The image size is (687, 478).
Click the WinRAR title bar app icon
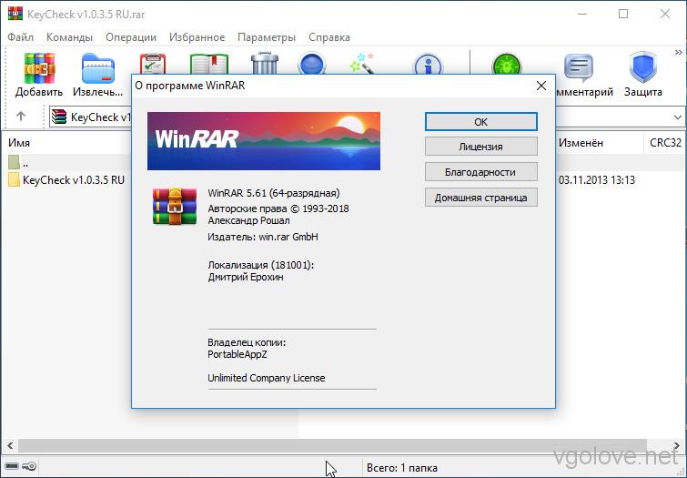pos(15,14)
